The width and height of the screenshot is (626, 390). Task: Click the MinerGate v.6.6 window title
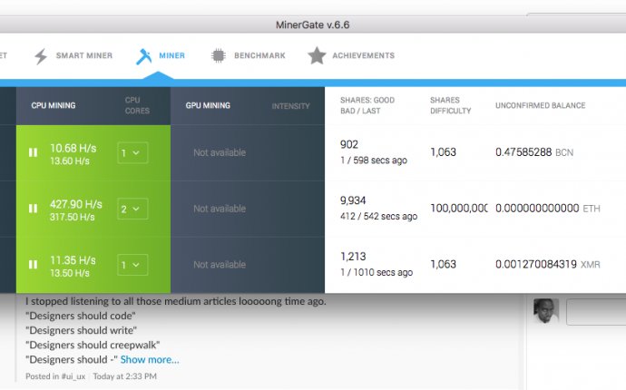pos(313,24)
